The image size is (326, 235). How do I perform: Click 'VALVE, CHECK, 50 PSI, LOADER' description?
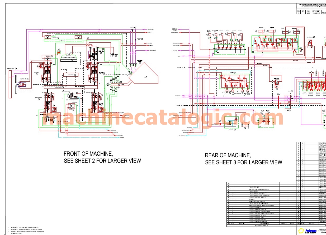pyautogui.click(x=259, y=203)
